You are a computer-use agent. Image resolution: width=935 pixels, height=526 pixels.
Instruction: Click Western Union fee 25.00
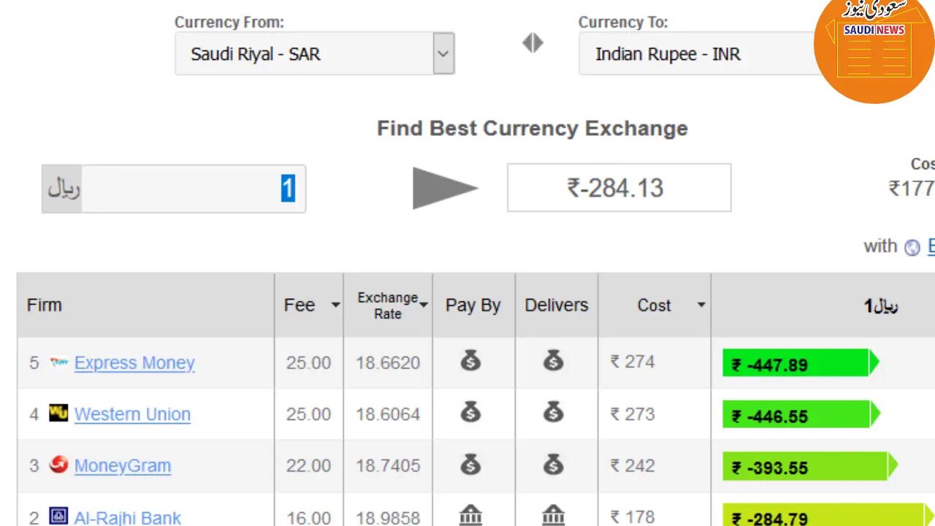pos(308,414)
